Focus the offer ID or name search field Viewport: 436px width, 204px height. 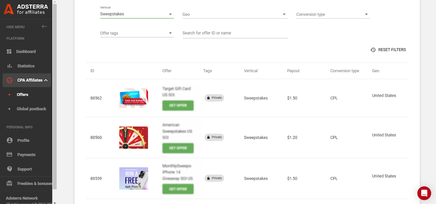pos(235,33)
